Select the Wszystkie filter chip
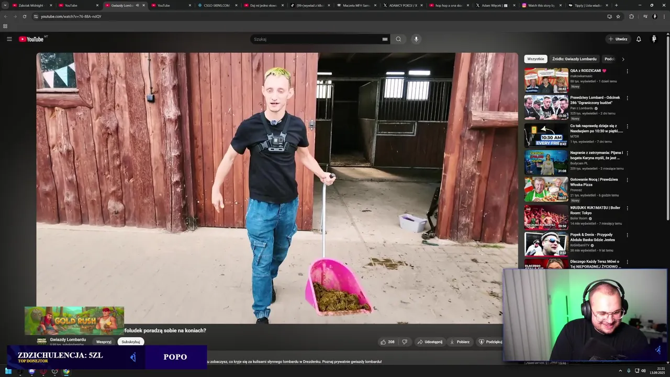 (x=535, y=59)
